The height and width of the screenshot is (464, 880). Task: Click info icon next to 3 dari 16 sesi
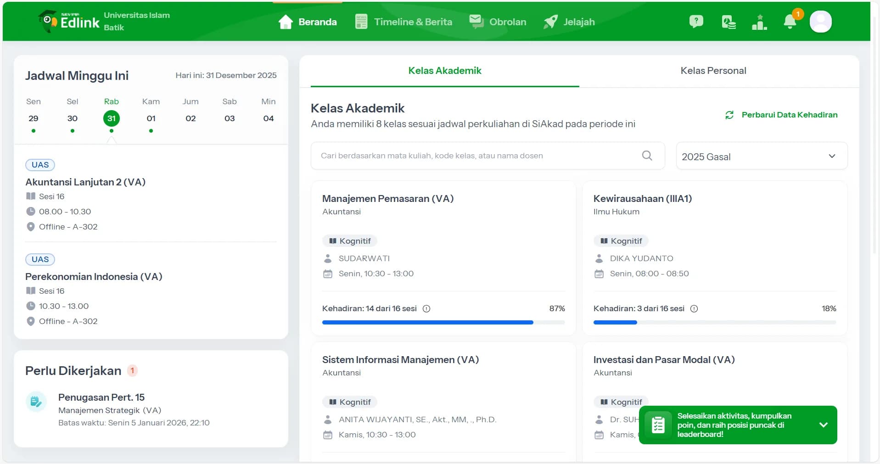(694, 308)
